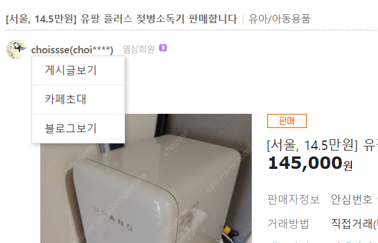Image resolution: width=378 pixels, height=243 pixels.
Task: Click the 안심번호 text
Action: [x=351, y=199]
